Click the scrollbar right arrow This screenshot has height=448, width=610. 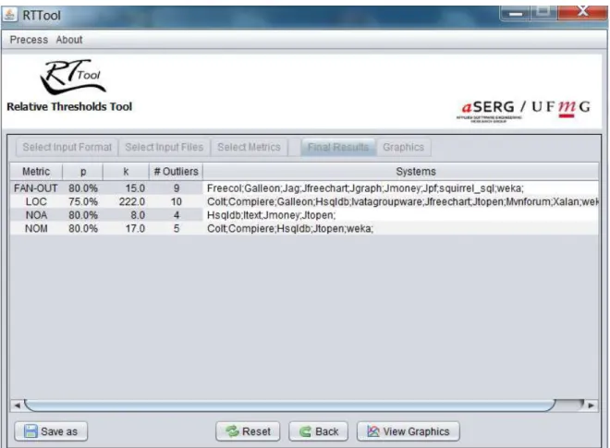click(592, 406)
